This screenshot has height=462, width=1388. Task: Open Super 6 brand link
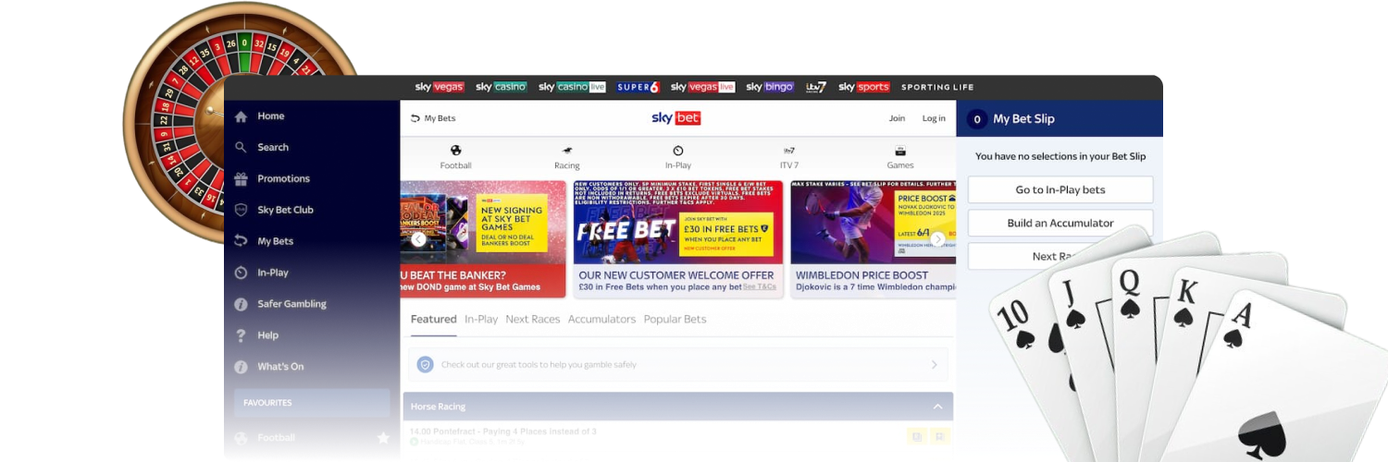tap(638, 87)
